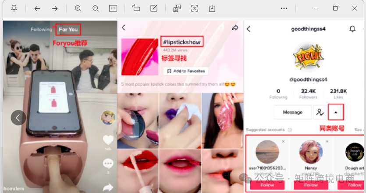The height and width of the screenshot is (193, 366).
Task: Expand suggested accounts with the triangle button
Action: pyautogui.click(x=336, y=112)
